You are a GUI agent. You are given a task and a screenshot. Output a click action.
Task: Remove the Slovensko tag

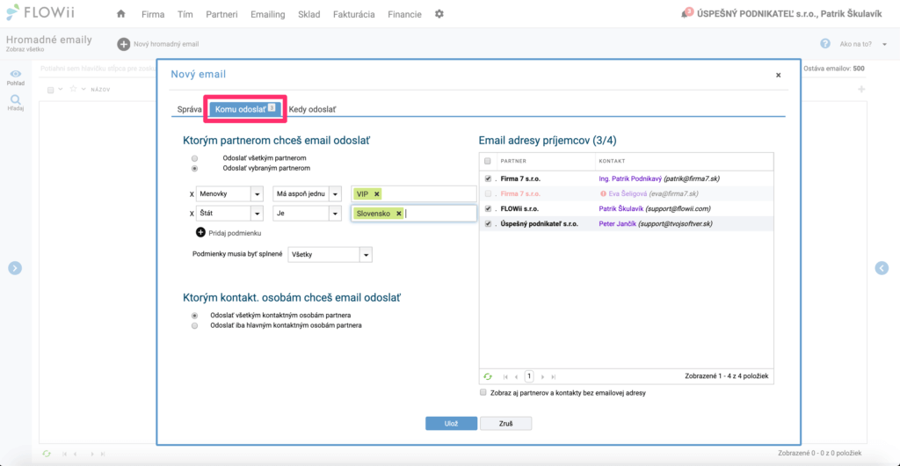tap(398, 214)
